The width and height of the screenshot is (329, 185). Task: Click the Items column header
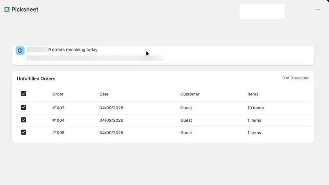tap(253, 94)
